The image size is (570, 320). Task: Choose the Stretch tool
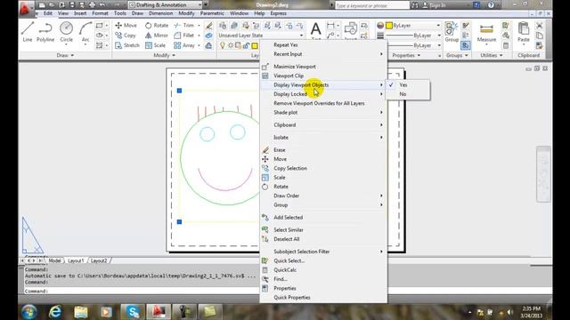(127, 45)
